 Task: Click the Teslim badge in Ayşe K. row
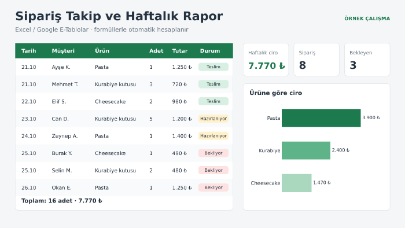[x=213, y=67]
